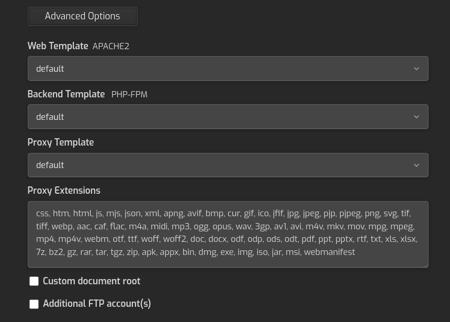This screenshot has height=322, width=450.
Task: Click the Proxy Extensions field label
Action: click(x=64, y=191)
